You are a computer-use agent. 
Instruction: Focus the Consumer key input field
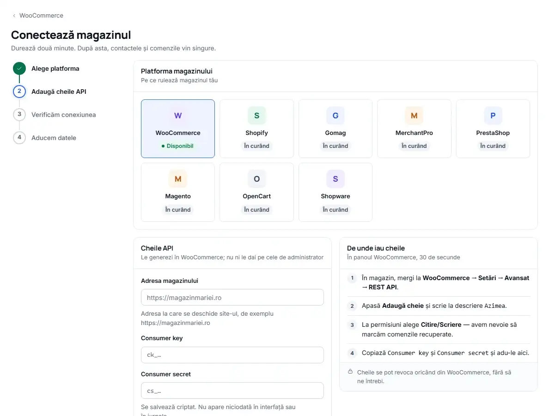click(x=232, y=355)
